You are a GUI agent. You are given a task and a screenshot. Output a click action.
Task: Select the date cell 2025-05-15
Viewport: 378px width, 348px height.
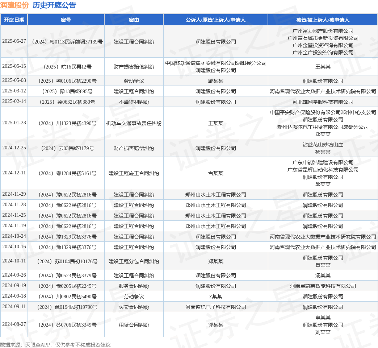click(14, 66)
